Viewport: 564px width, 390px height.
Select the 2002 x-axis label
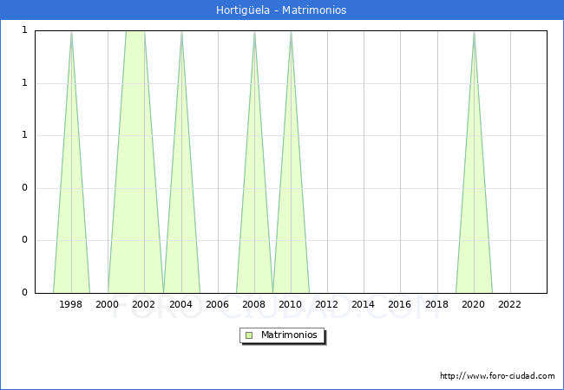click(143, 304)
